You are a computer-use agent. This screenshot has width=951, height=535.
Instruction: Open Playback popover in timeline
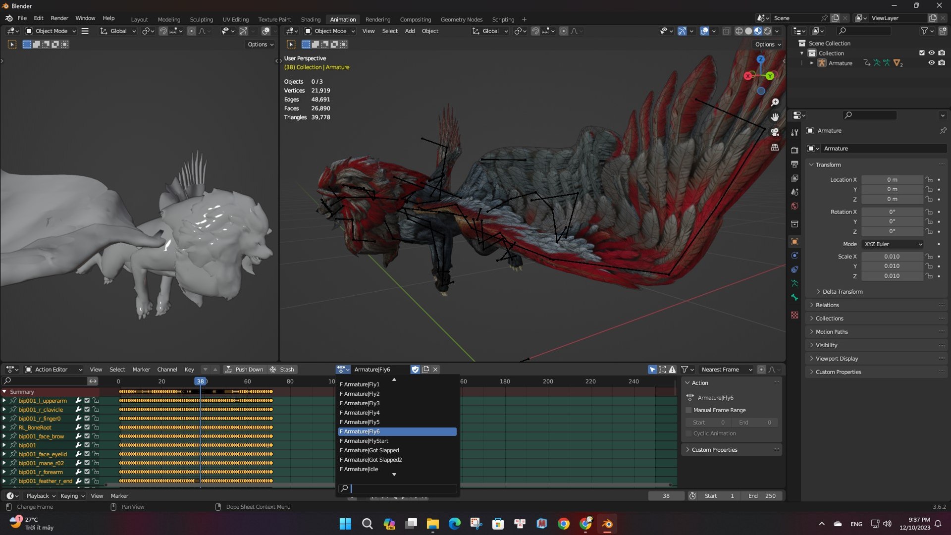[x=40, y=496]
